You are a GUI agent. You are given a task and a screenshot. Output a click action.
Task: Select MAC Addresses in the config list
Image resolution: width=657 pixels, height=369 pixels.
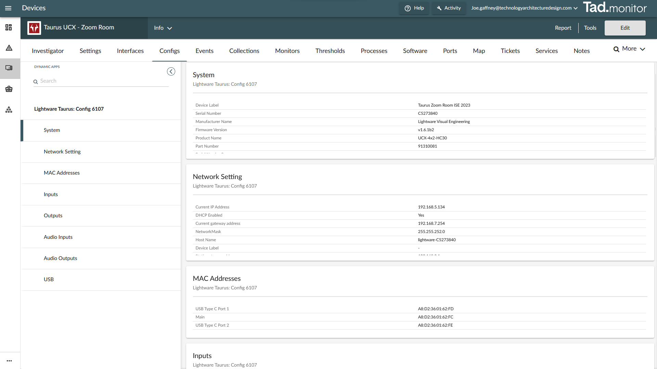click(101, 173)
